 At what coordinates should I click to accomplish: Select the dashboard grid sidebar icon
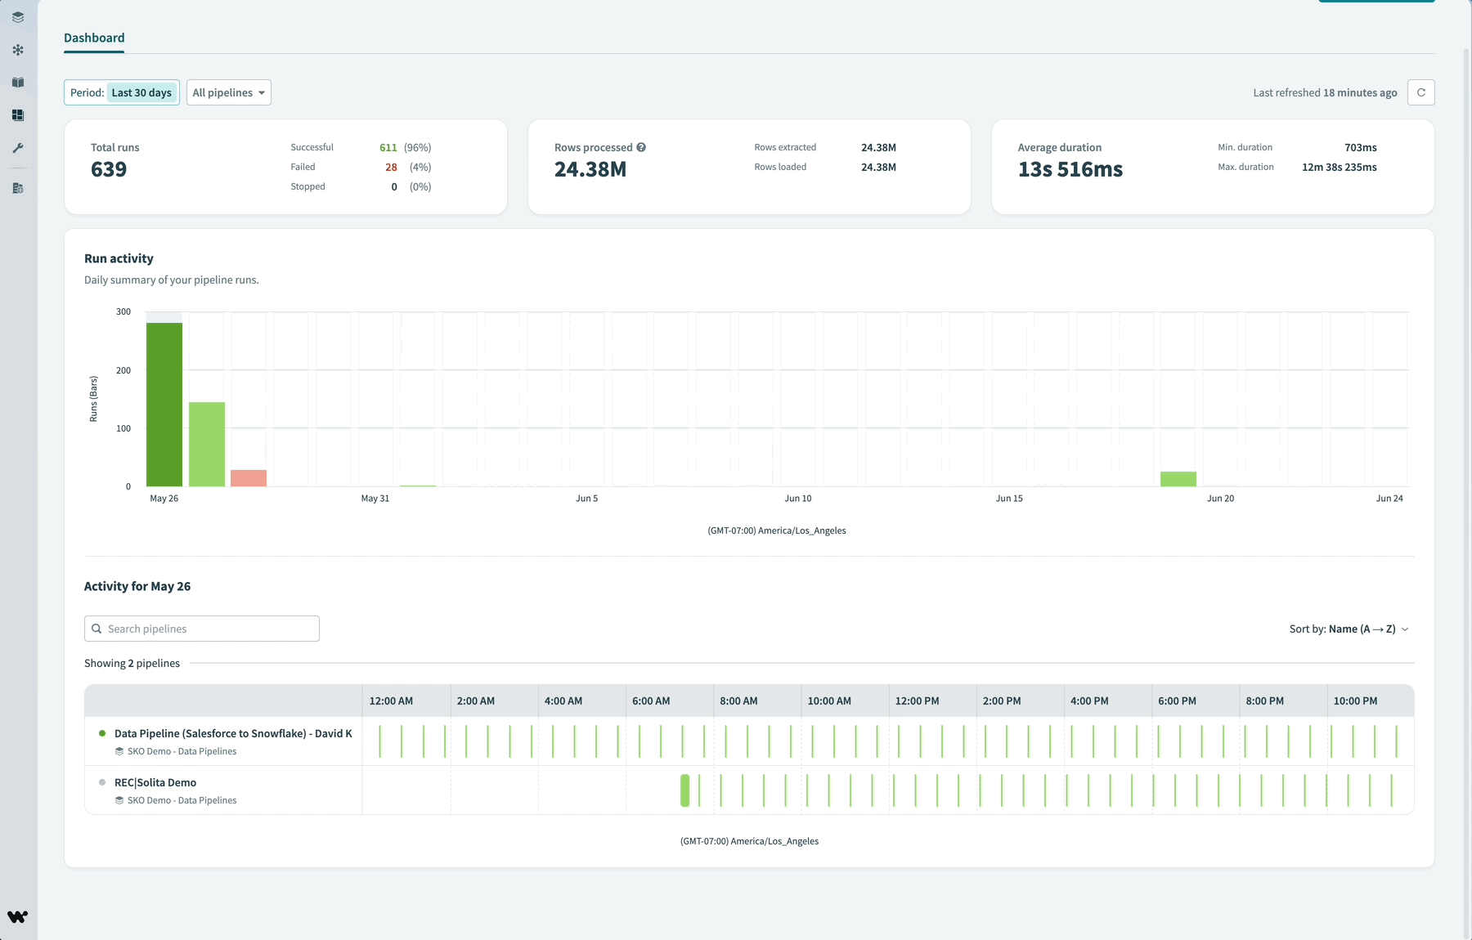[x=18, y=115]
